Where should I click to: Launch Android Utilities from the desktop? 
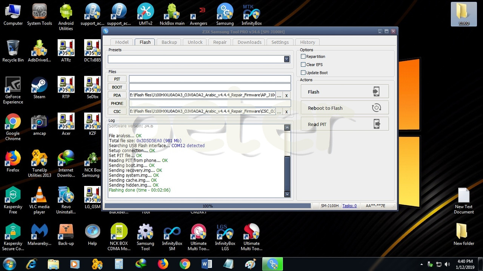point(66,17)
